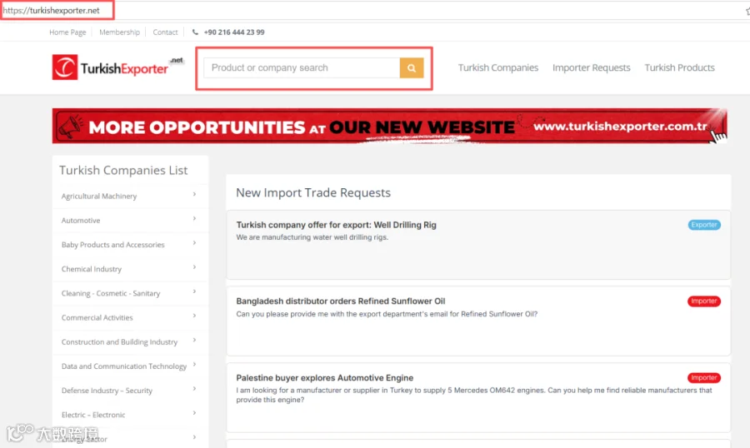Click the blue Exporter badge
750x448 pixels.
(704, 225)
